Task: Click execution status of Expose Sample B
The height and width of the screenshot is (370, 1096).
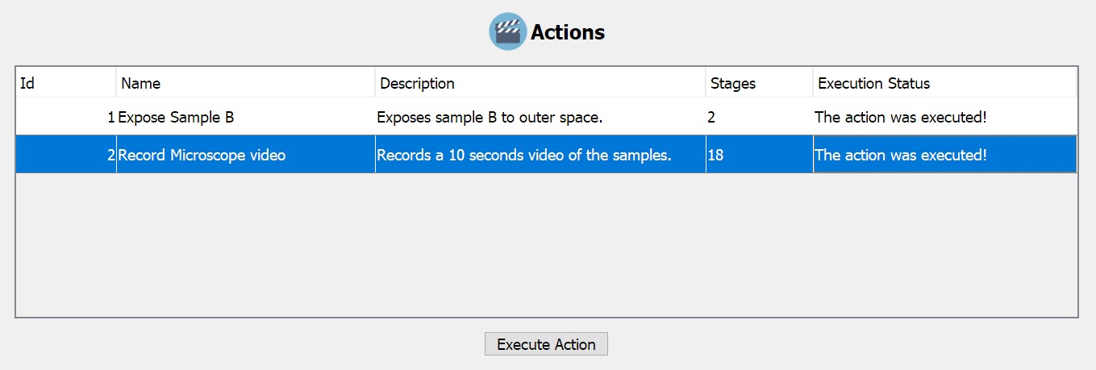Action: 900,117
